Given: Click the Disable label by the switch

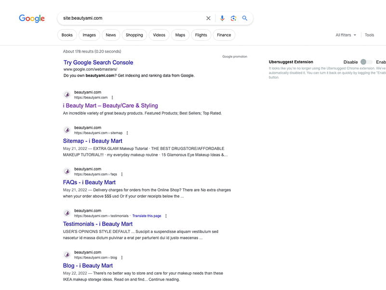Looking at the screenshot, I should pos(350,62).
